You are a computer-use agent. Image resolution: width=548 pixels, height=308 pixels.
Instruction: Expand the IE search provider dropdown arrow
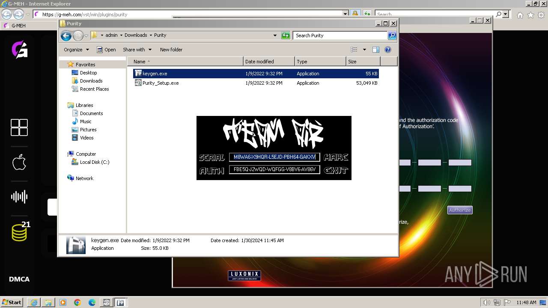[506, 14]
